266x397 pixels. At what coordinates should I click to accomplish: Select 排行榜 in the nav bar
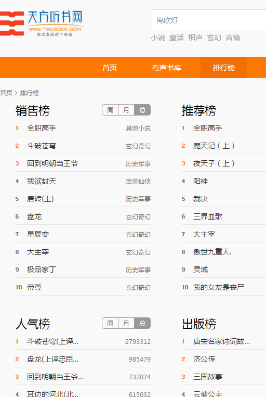click(x=224, y=68)
